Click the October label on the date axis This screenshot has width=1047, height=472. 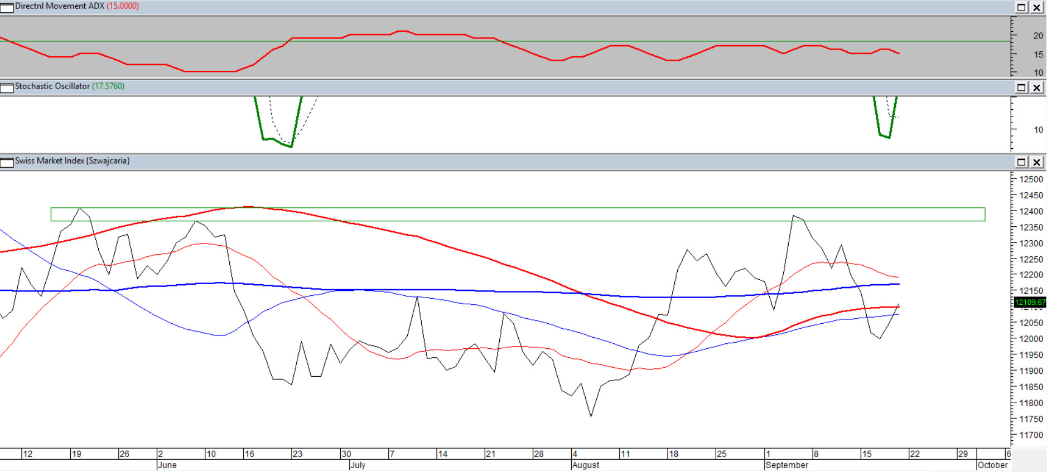pyautogui.click(x=993, y=465)
